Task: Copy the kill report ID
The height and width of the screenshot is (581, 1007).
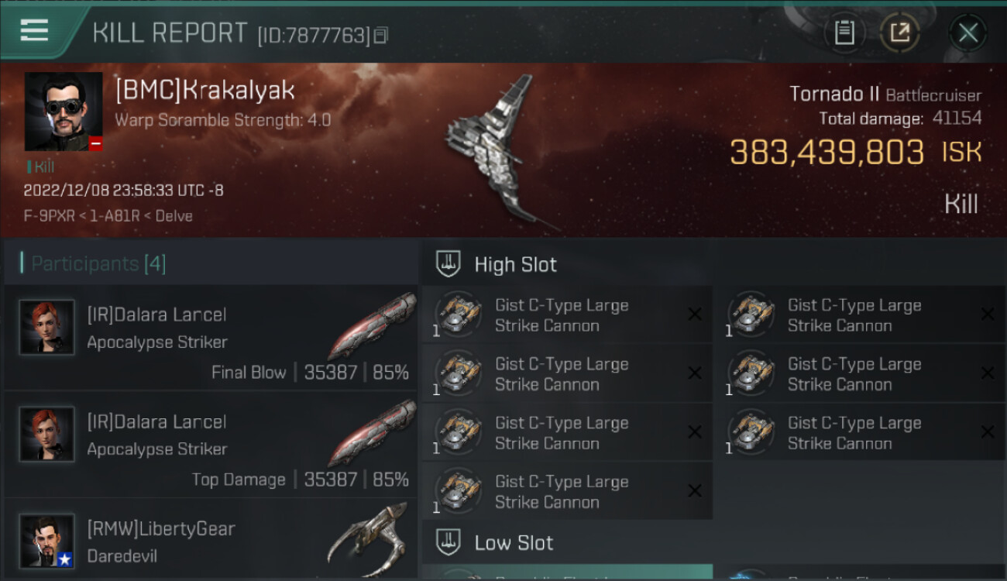Action: point(380,36)
